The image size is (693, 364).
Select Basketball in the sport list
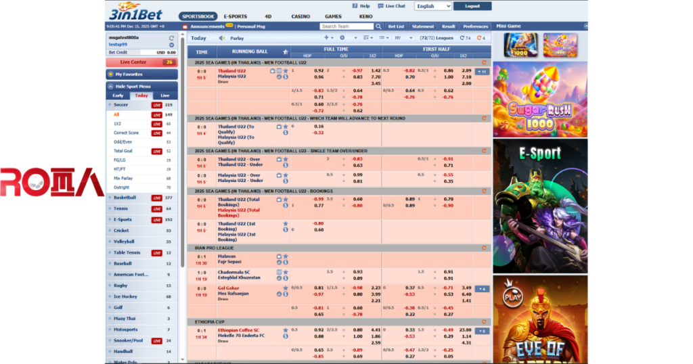click(125, 198)
